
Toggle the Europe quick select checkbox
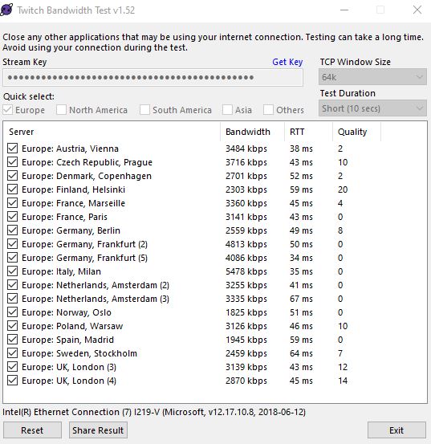point(8,109)
